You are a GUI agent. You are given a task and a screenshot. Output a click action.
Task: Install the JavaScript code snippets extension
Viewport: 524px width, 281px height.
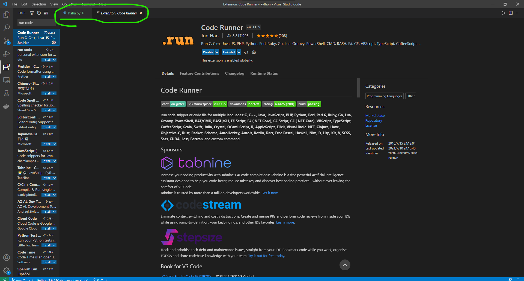[x=46, y=161]
